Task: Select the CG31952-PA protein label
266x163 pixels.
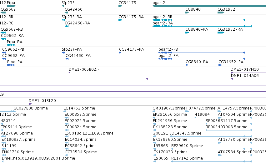Action: pyautogui.click(x=231, y=62)
